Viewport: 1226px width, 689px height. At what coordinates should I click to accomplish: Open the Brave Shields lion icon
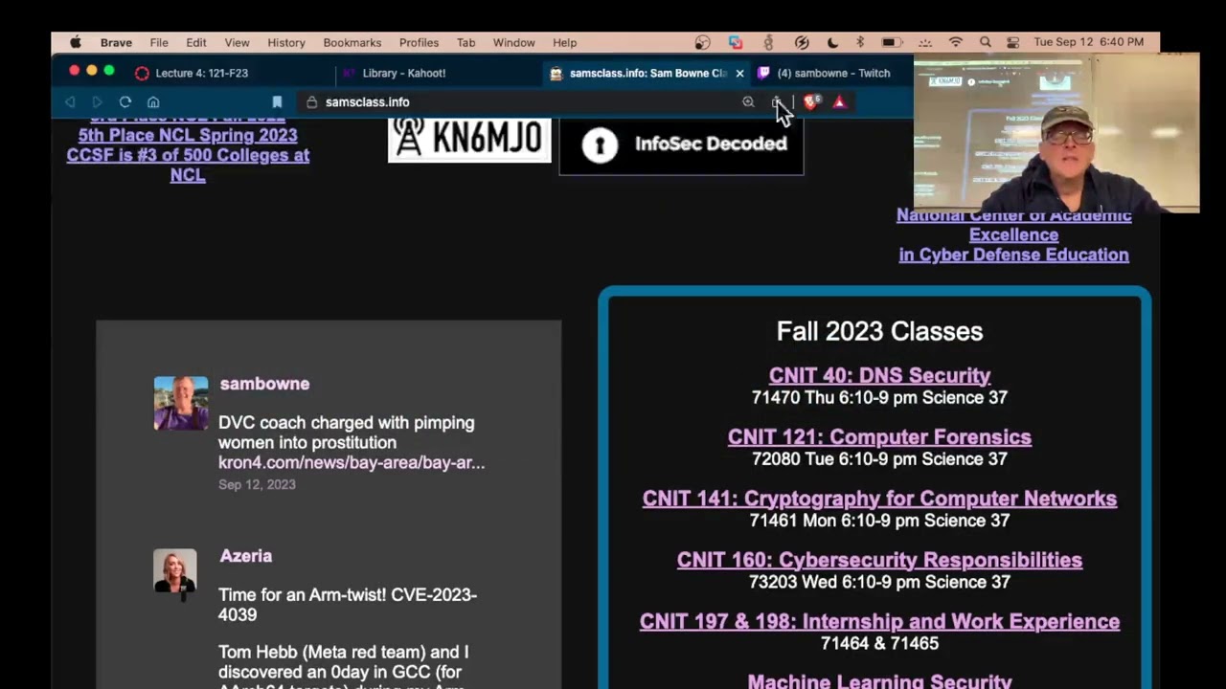pos(811,101)
